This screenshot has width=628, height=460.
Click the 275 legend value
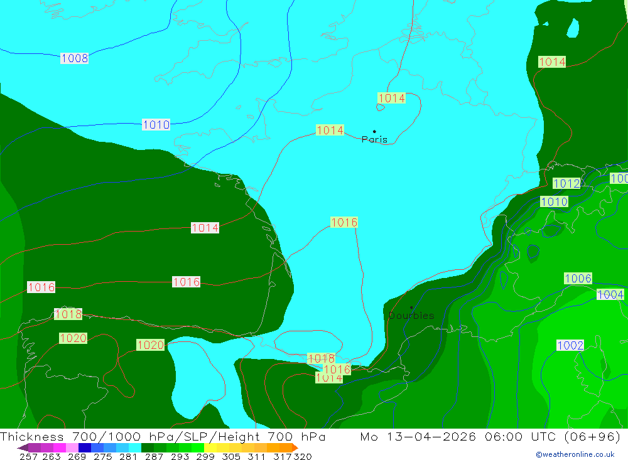tap(103, 456)
